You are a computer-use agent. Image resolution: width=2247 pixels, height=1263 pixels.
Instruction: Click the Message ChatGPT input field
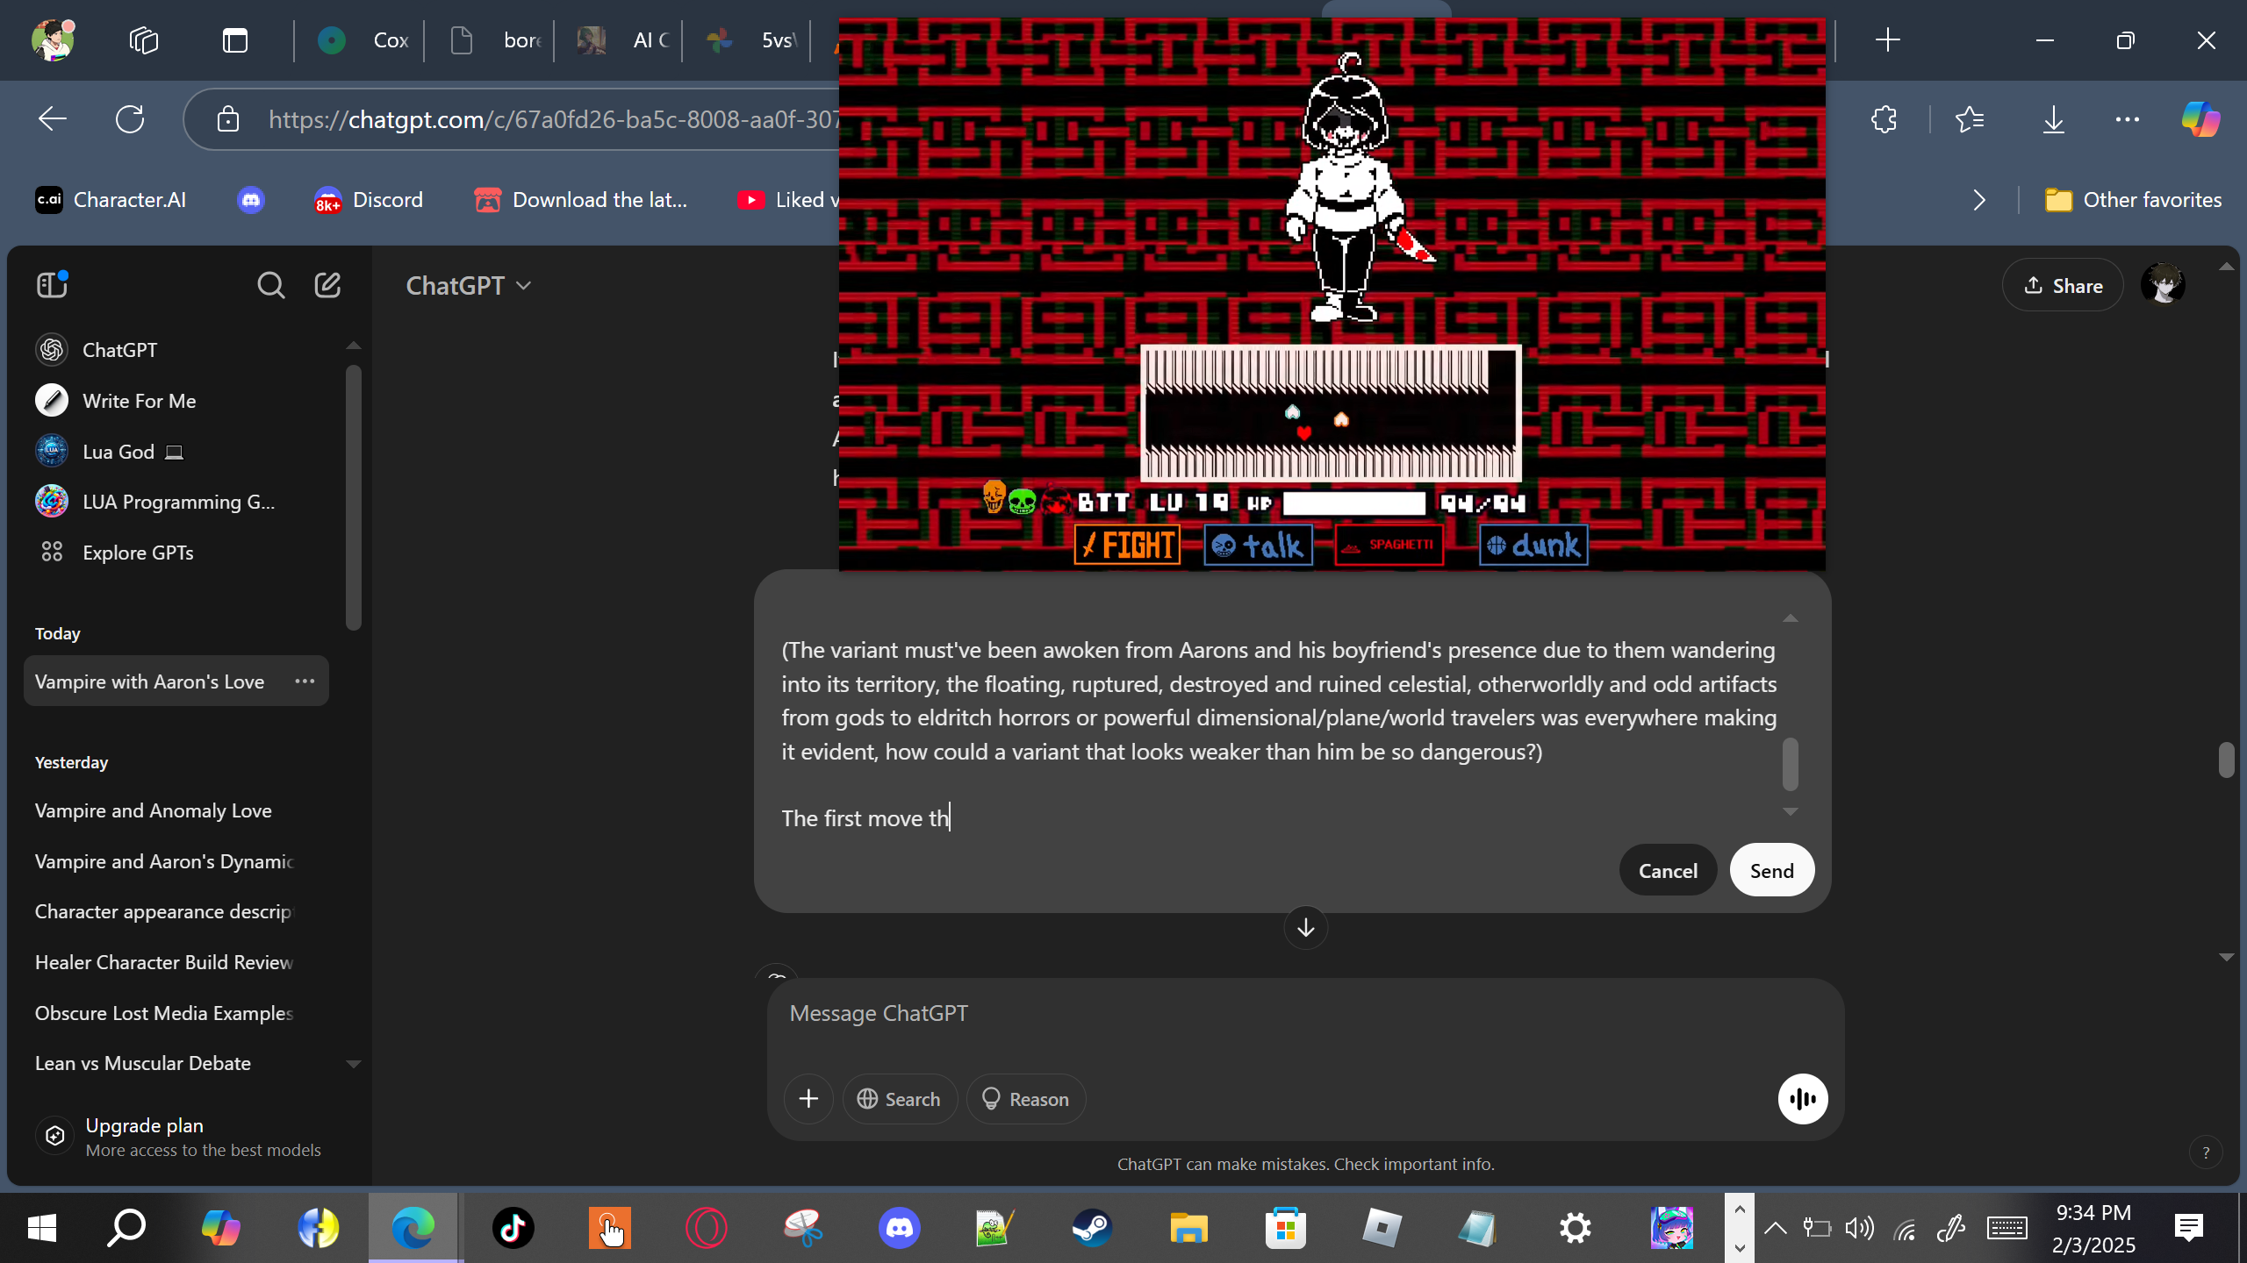pos(1305,1014)
